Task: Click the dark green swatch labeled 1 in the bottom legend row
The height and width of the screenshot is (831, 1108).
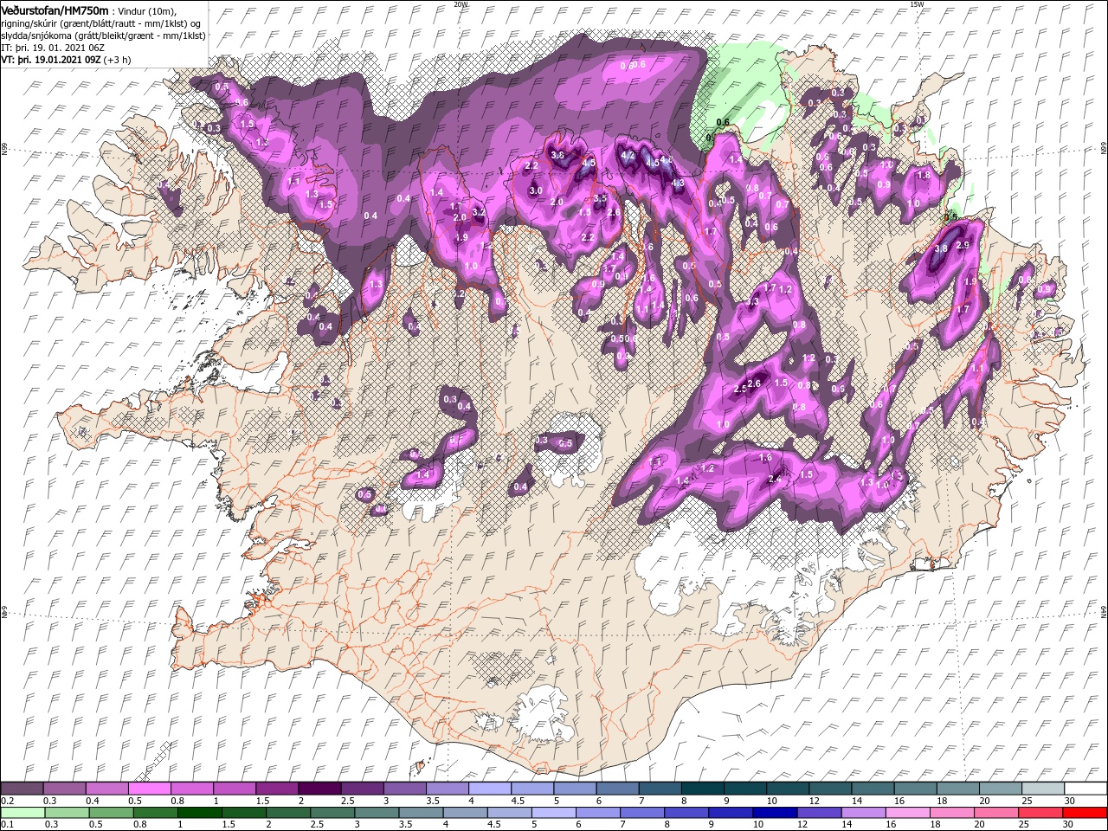Action: tap(199, 812)
